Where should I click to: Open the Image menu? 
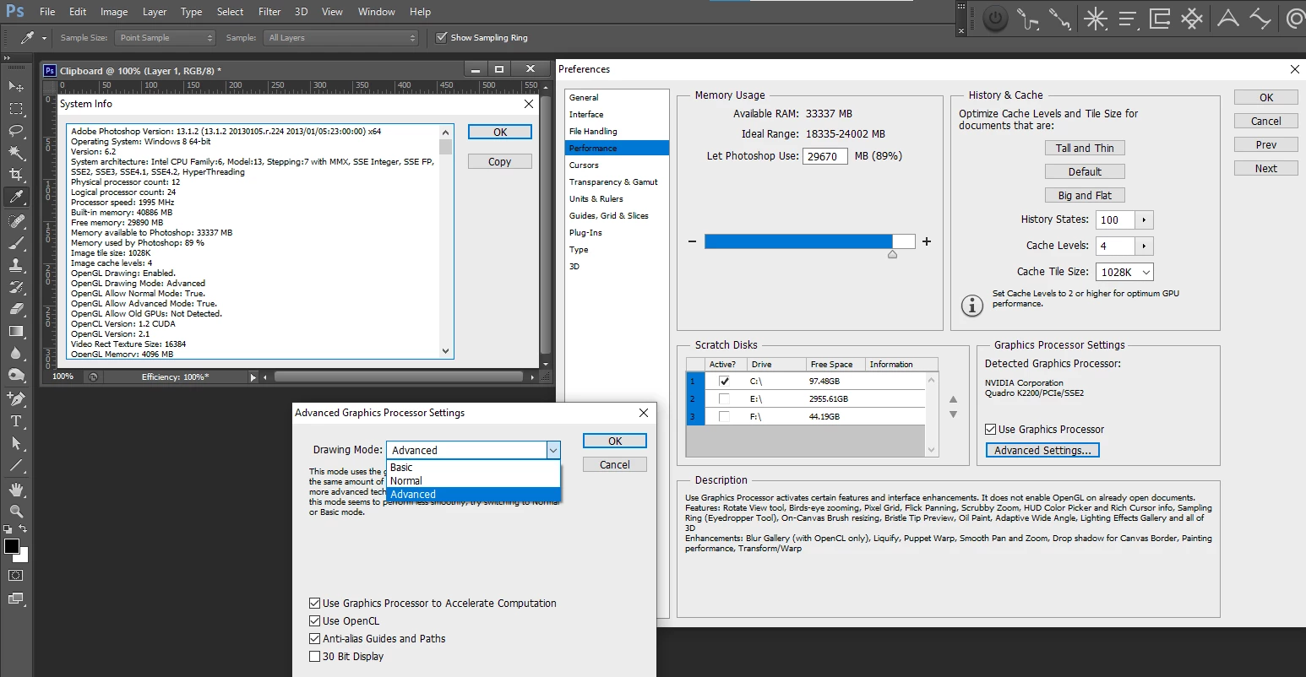(x=114, y=12)
